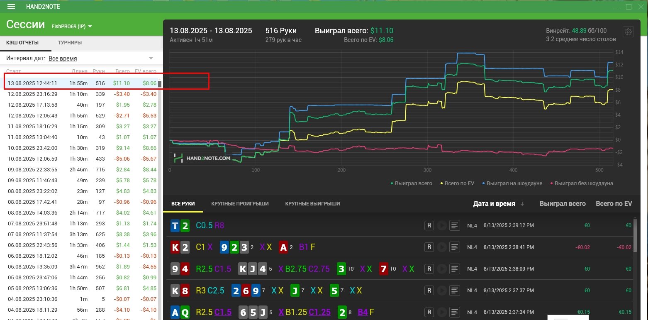Screen dimensions: 648x320
Task: Select the session 08.08.2025 17:42:41
Action: [81, 202]
